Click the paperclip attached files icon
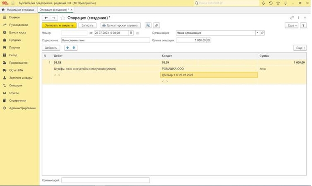The image size is (312, 186). pos(156,25)
